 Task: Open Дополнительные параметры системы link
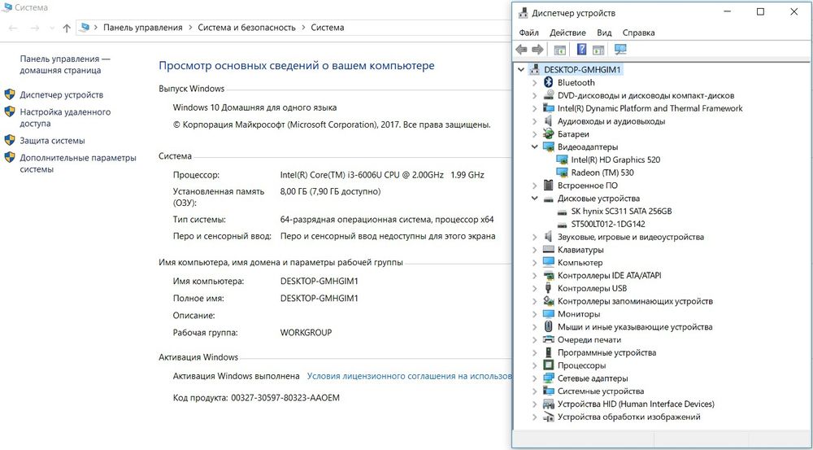click(x=78, y=164)
